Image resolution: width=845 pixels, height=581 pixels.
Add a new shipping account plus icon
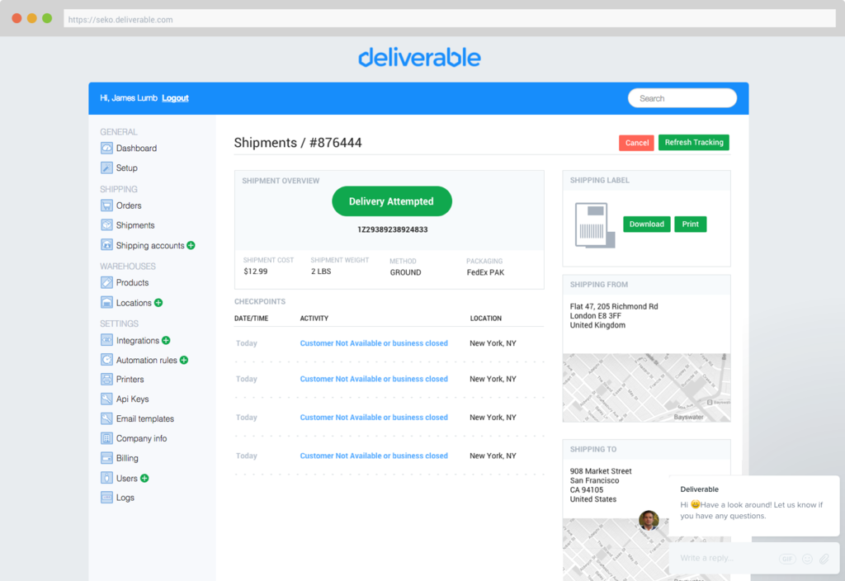(191, 245)
